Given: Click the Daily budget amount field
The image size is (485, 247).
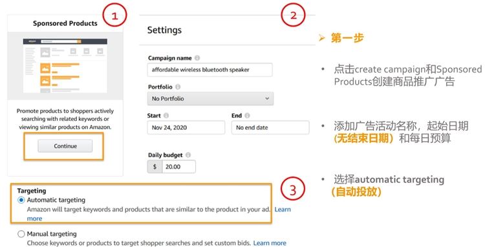Looking at the screenshot, I should [x=178, y=167].
